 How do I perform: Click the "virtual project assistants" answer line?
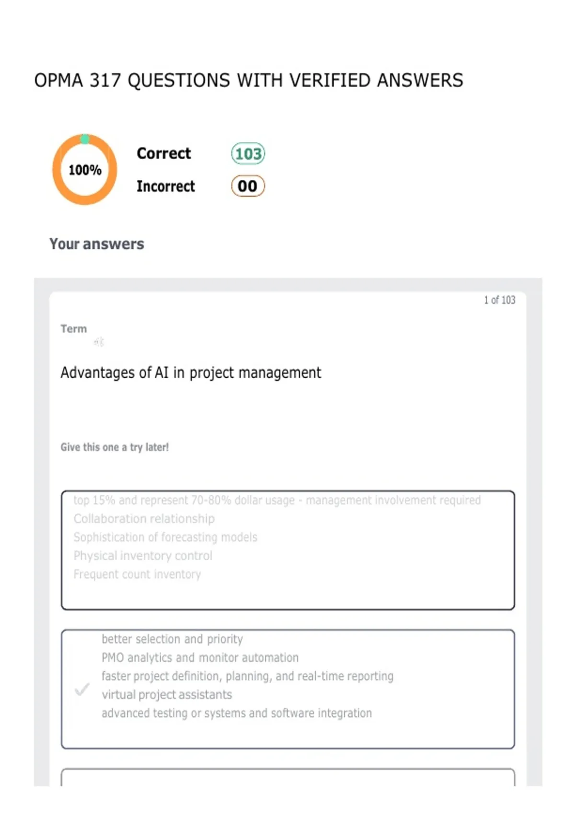tap(167, 694)
